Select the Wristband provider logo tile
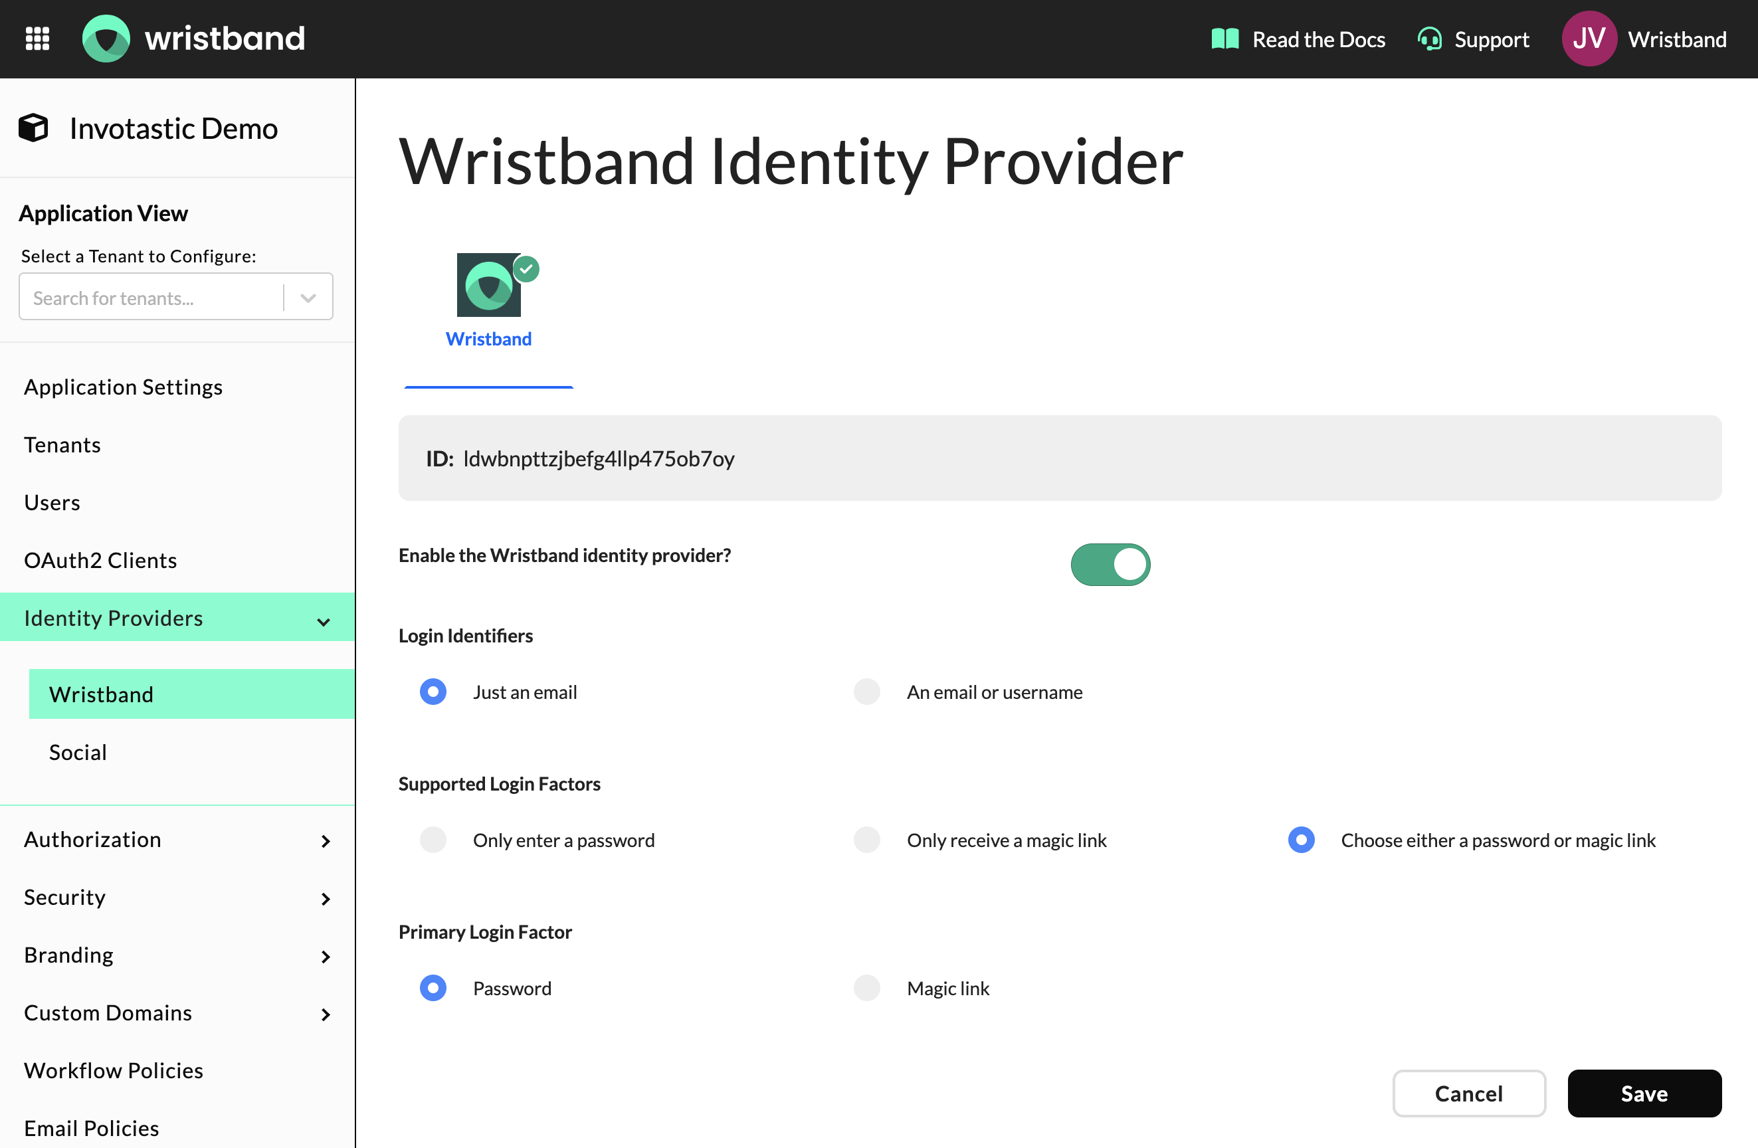Viewport: 1758px width, 1148px height. click(x=488, y=285)
